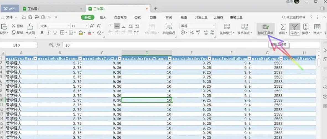Toggle underline formatting

point(55,33)
